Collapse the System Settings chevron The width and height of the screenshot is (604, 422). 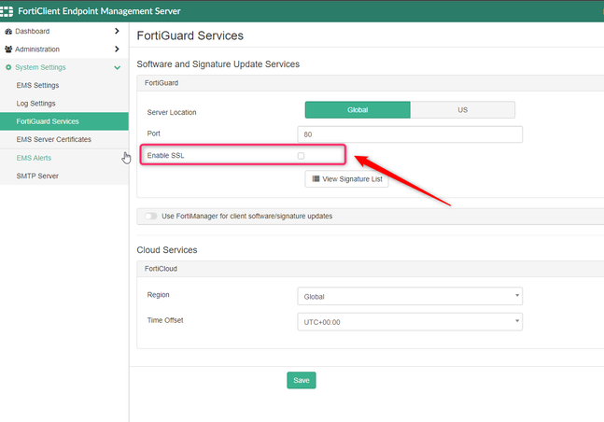[x=117, y=68]
